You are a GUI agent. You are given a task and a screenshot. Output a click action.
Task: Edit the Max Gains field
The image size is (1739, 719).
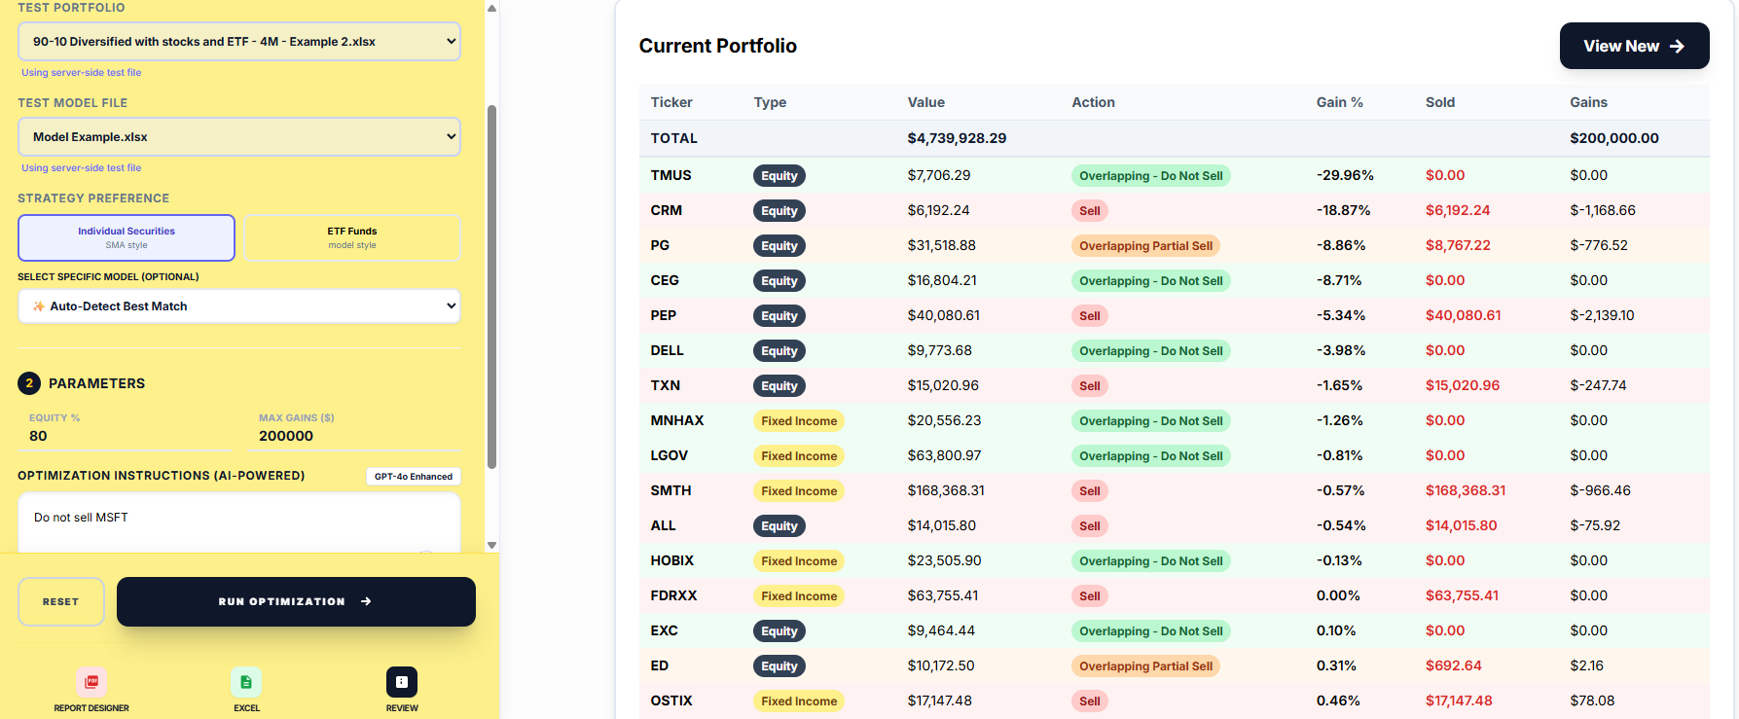[x=356, y=436]
